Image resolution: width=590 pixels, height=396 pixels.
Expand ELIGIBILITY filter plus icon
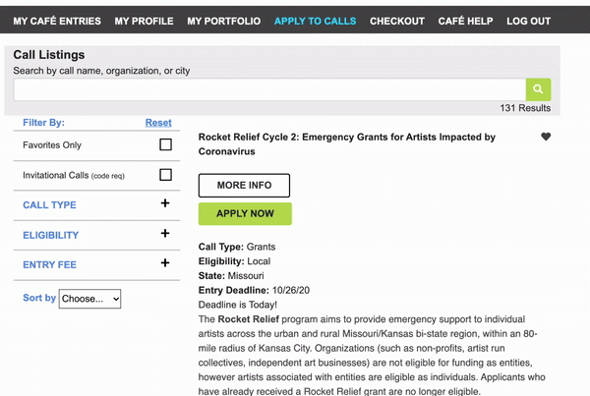165,234
